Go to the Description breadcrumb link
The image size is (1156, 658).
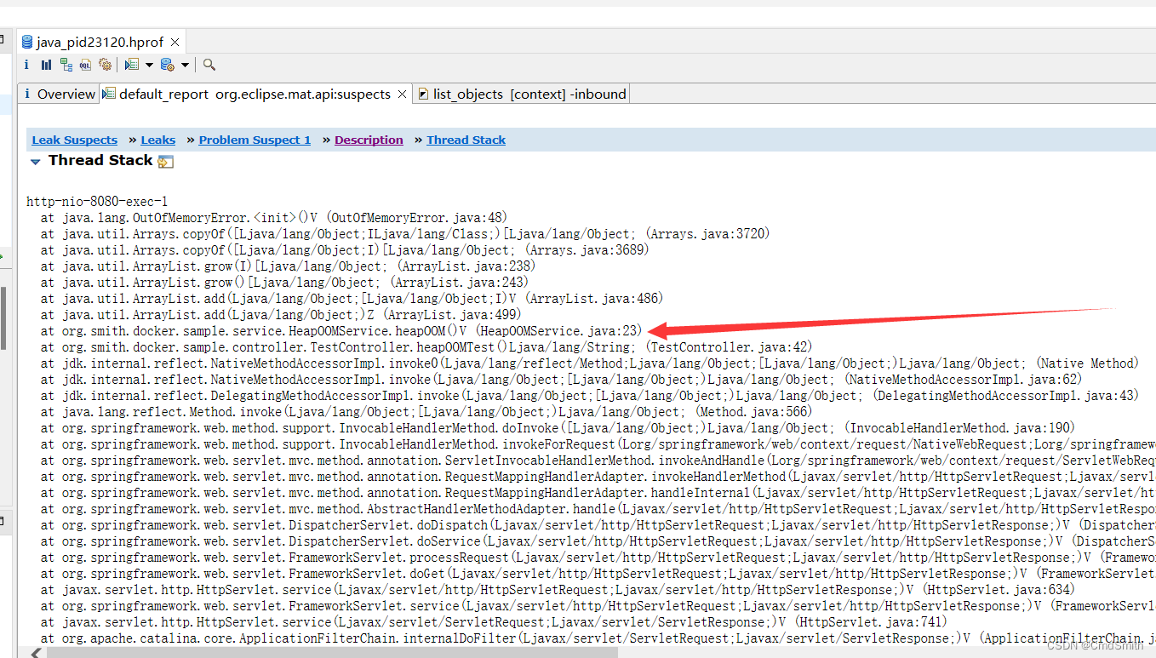click(x=369, y=140)
